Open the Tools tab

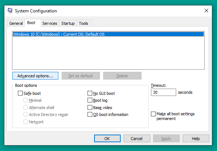(84, 23)
